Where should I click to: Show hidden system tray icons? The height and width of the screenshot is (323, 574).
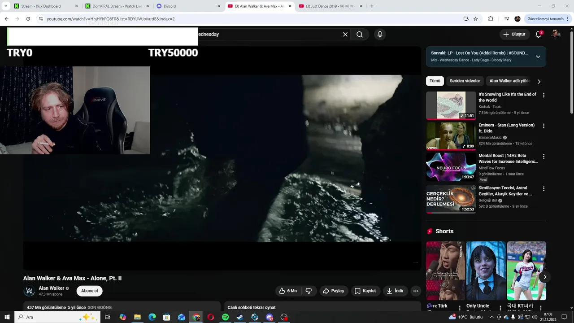491,317
